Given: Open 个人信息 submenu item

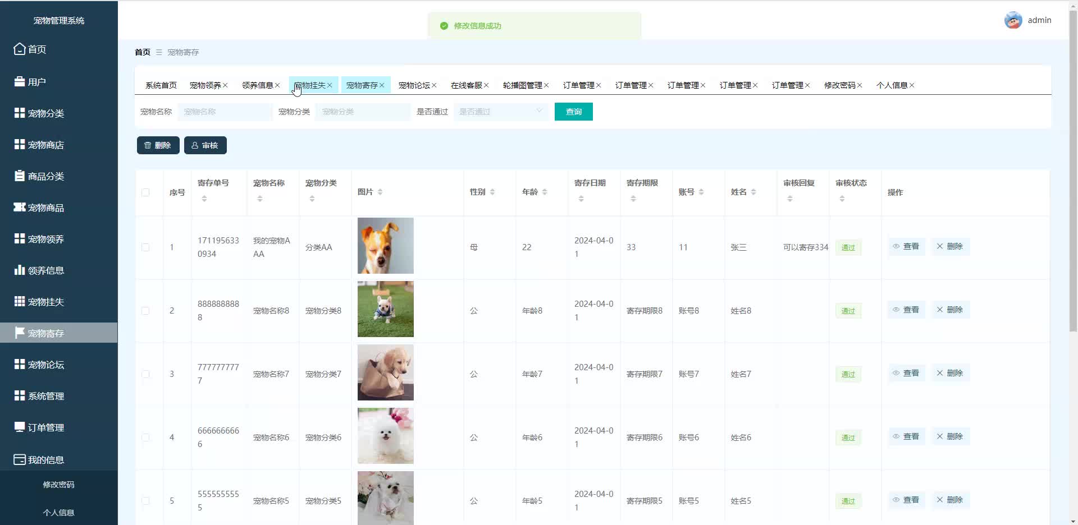Looking at the screenshot, I should (x=58, y=513).
